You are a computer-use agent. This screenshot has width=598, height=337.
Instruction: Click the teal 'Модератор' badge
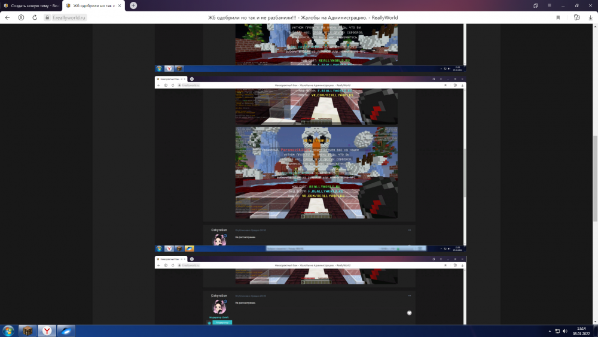click(222, 323)
